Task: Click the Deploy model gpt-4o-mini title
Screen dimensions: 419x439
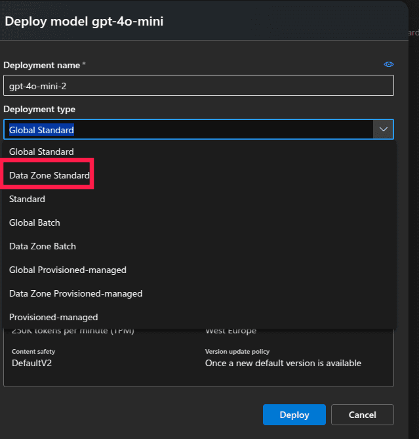Action: (84, 21)
